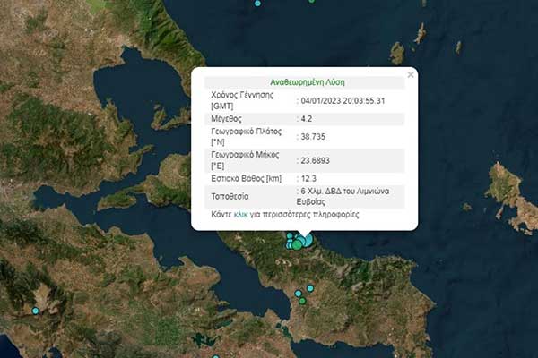Select the cyan marker on the far left mainland

(36, 311)
